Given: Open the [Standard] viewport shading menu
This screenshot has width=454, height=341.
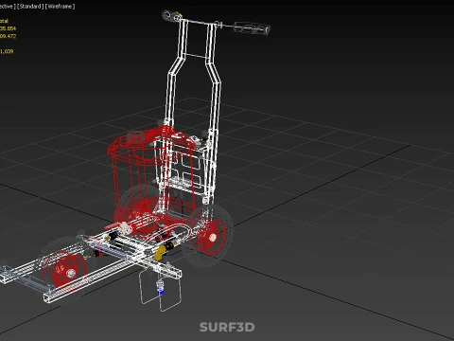Looking at the screenshot, I should (30, 7).
